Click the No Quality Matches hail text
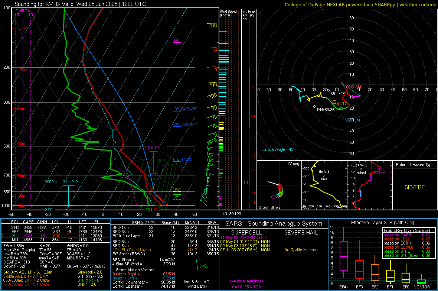Viewport: 438px width, 291px height. (301, 250)
